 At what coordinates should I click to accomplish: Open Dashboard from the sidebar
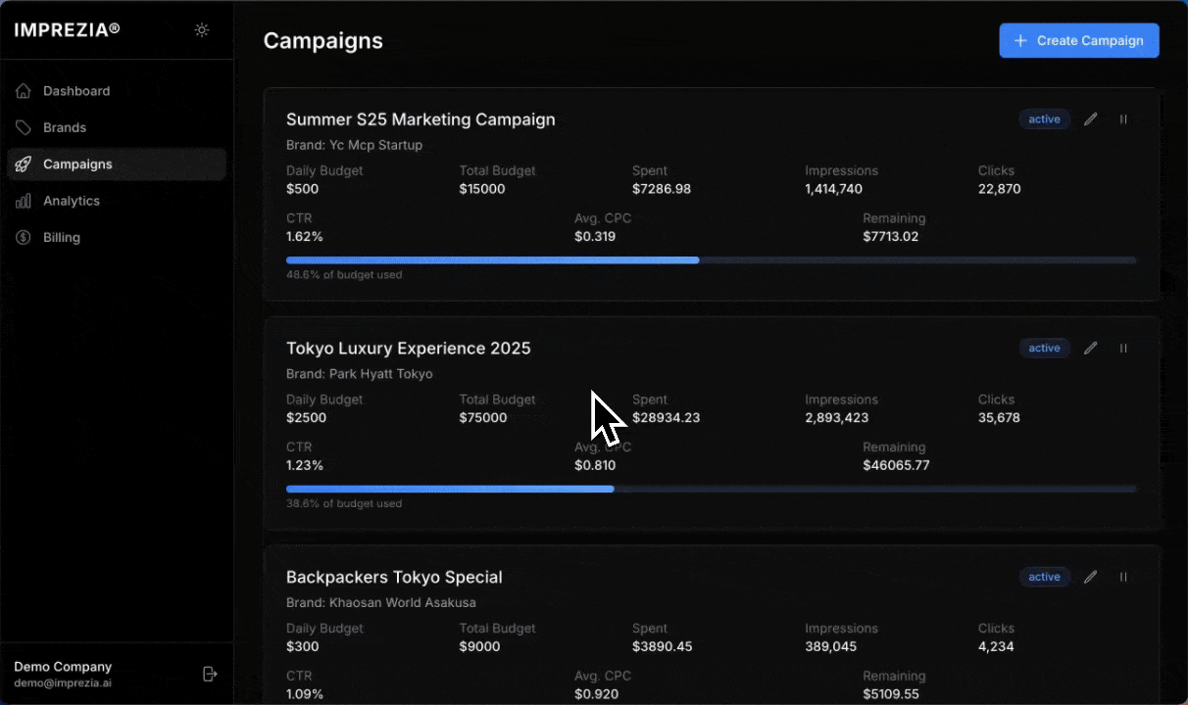pos(76,91)
